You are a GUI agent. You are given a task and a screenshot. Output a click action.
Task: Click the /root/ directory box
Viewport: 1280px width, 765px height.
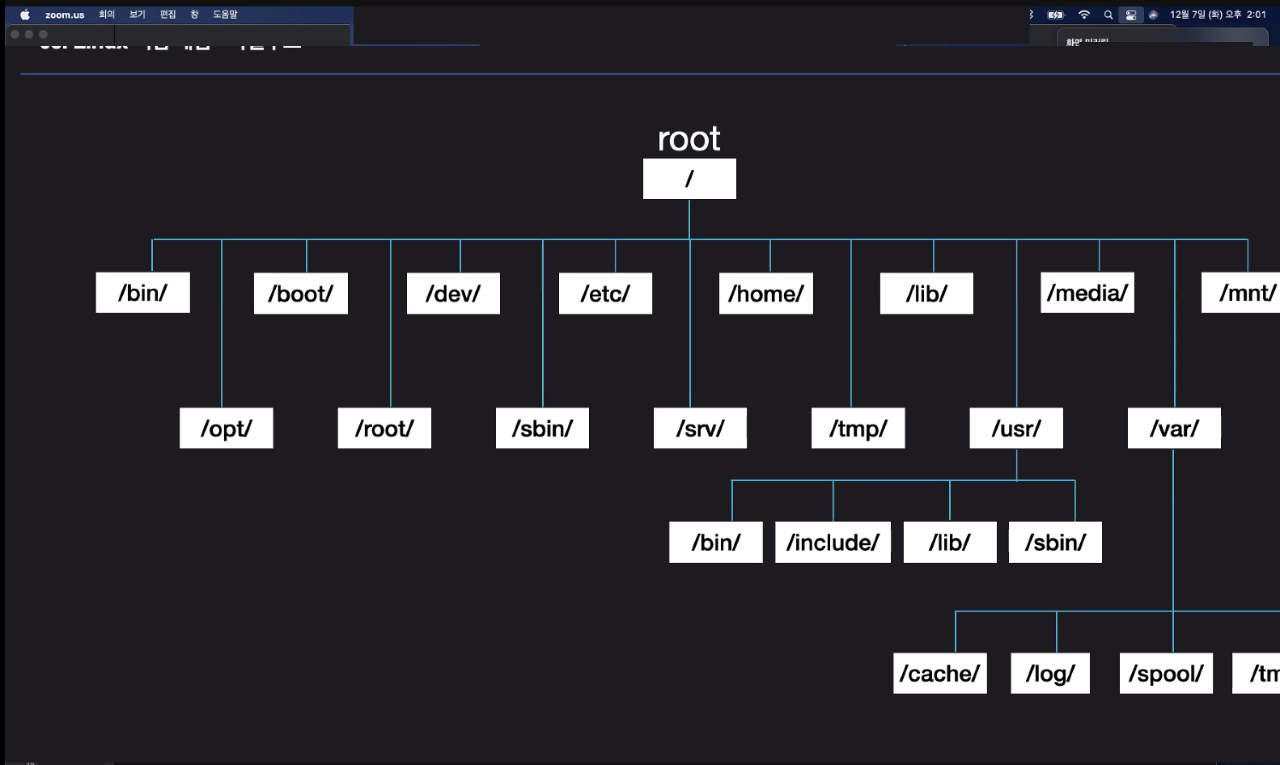(384, 429)
